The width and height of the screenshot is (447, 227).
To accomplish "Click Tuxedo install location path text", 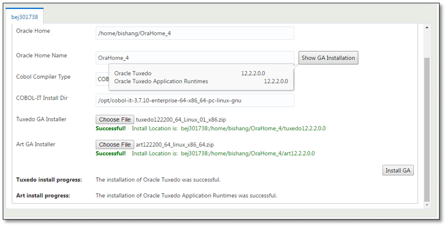I will (253, 128).
